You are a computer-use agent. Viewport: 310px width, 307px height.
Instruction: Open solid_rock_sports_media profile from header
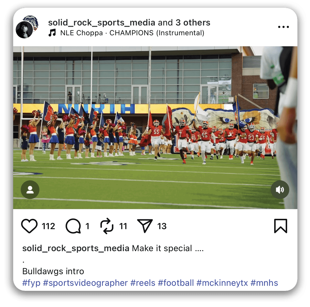tap(102, 23)
